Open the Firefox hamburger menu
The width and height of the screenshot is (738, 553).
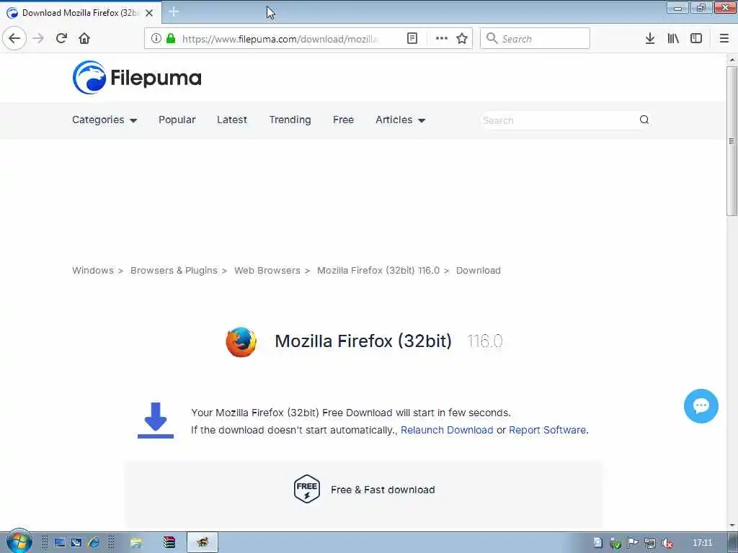point(724,38)
